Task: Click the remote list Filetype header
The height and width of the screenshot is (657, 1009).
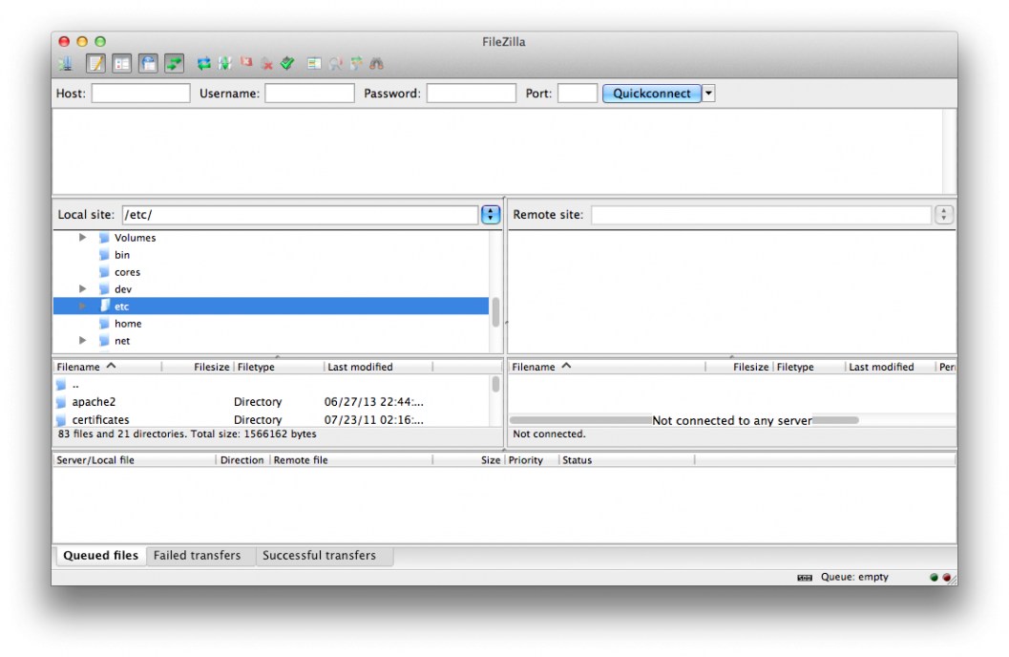Action: click(x=809, y=367)
